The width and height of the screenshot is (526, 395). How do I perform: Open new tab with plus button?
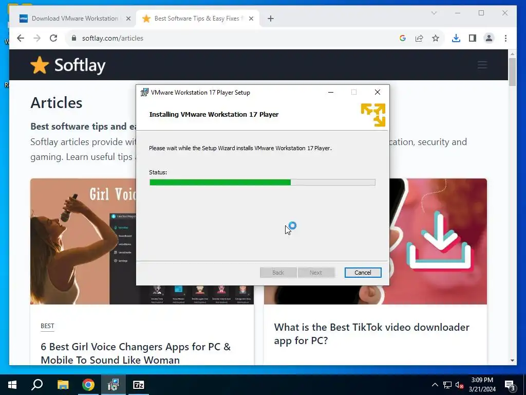click(x=271, y=19)
